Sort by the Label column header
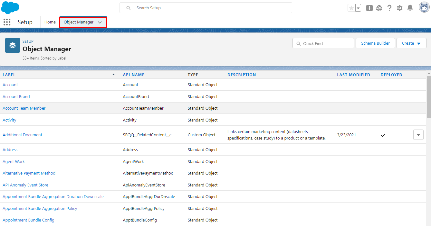Screen dimensions: 431x226 9,75
